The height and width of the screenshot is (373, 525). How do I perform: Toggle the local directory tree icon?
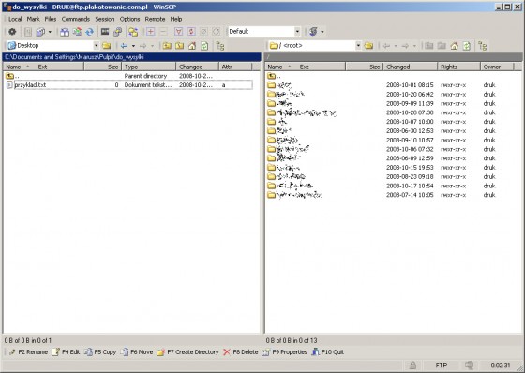220,46
